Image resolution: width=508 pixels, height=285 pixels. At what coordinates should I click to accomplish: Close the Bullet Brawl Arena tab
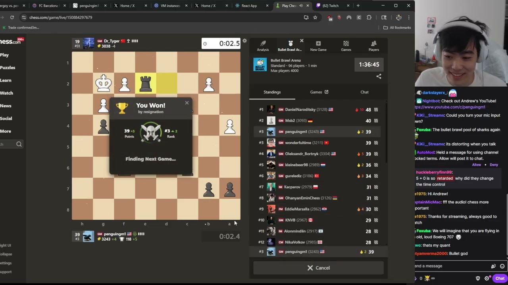click(x=302, y=41)
